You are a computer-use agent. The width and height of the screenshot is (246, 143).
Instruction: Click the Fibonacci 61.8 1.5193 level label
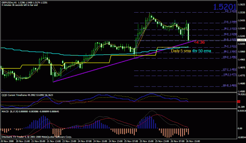(230, 39)
